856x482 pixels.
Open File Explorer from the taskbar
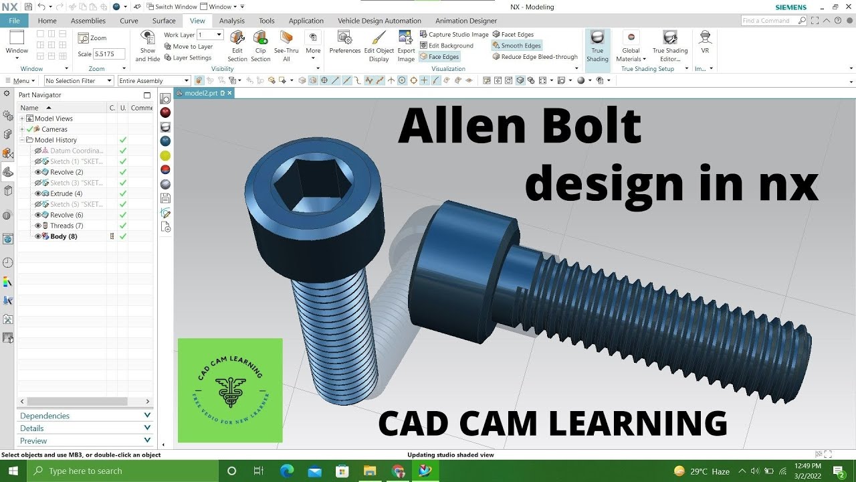point(370,471)
